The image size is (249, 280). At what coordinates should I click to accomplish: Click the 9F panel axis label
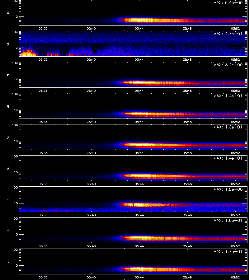coord(8,261)
